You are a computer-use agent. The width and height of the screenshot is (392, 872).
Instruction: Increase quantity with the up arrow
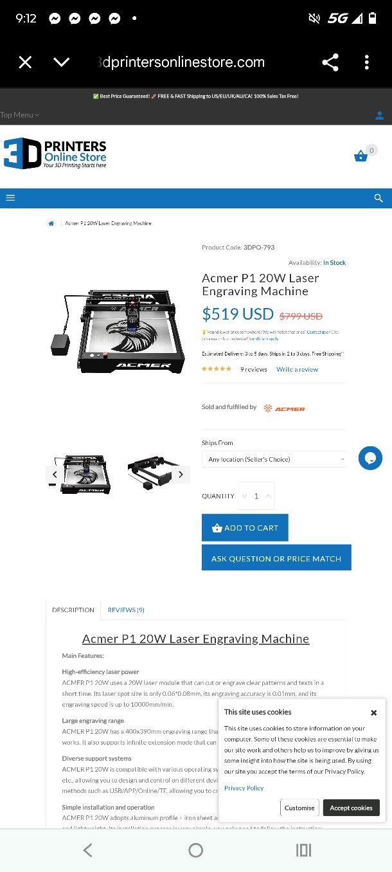click(269, 496)
